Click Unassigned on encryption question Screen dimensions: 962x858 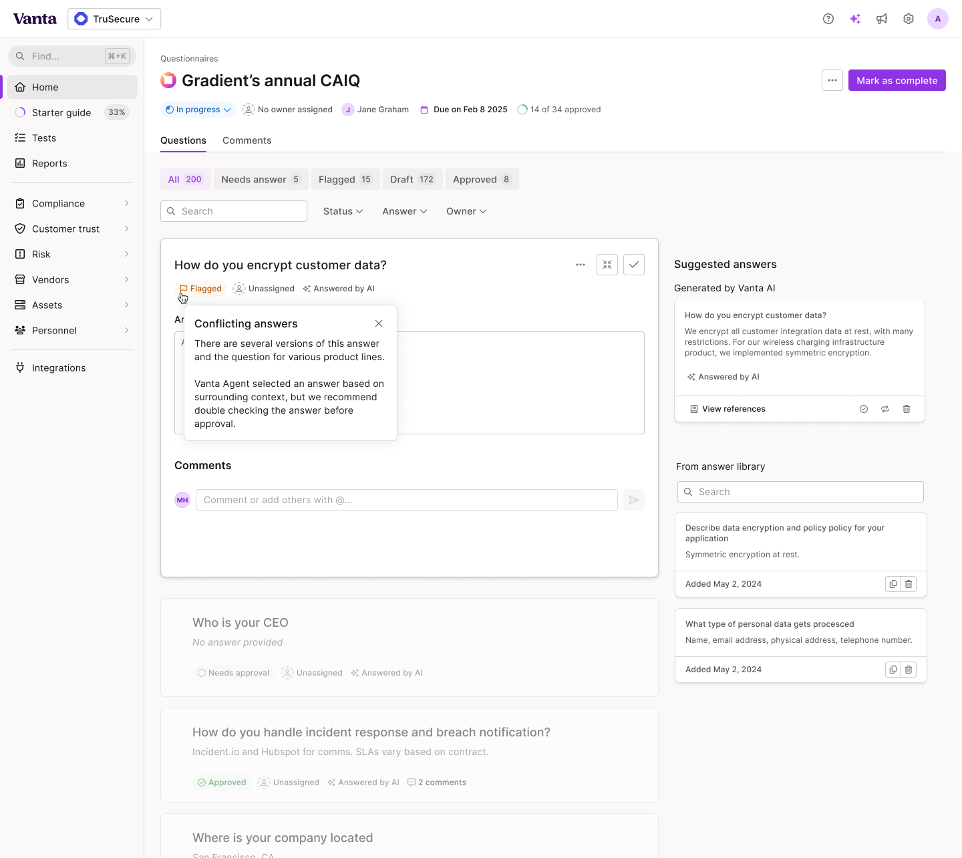(264, 289)
